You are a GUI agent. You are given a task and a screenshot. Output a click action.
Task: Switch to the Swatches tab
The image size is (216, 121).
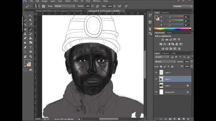[165, 13]
